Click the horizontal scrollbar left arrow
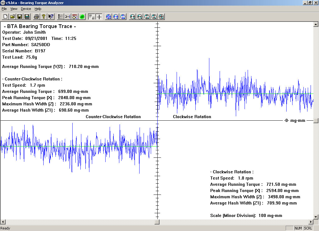This screenshot has height=231, width=319. pyautogui.click(x=3, y=222)
